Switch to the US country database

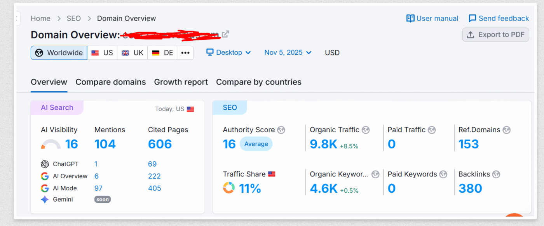(102, 53)
